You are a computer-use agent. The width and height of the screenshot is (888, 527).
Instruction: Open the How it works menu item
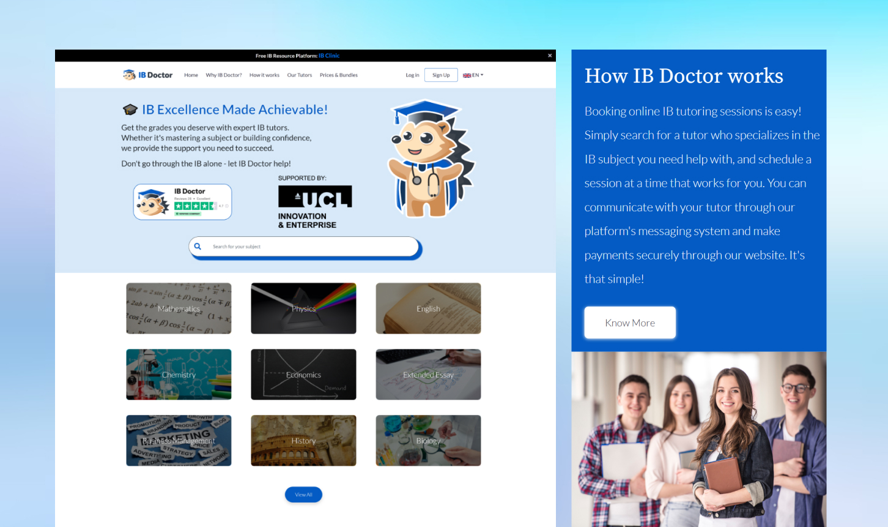264,75
